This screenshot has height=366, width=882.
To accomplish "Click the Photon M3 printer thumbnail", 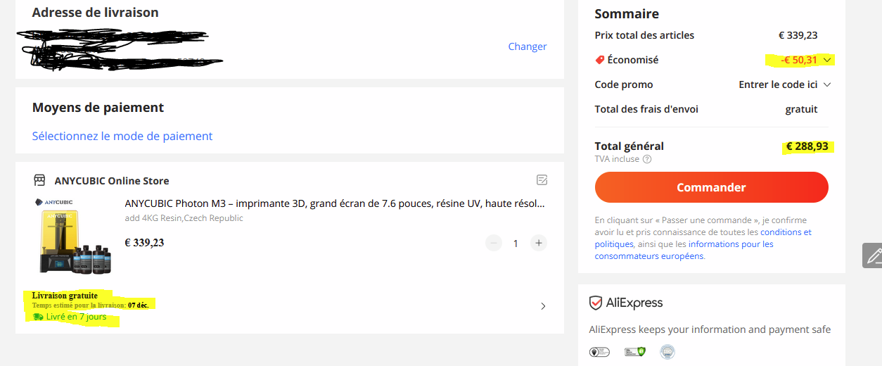I will [73, 236].
